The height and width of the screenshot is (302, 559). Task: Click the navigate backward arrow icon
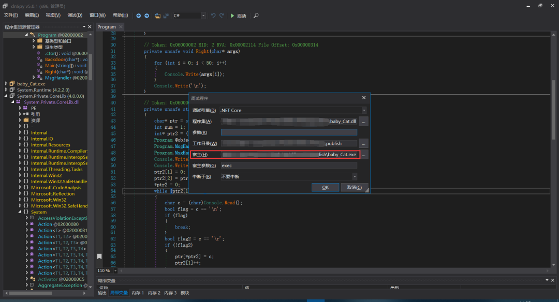tap(139, 16)
